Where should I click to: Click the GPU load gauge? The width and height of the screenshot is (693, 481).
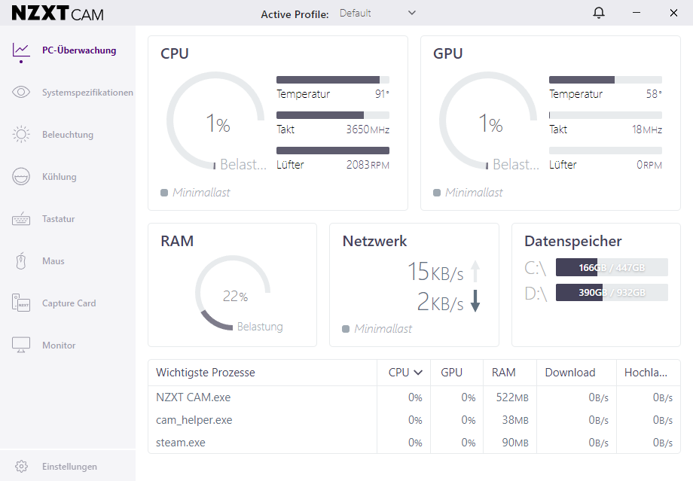[488, 120]
